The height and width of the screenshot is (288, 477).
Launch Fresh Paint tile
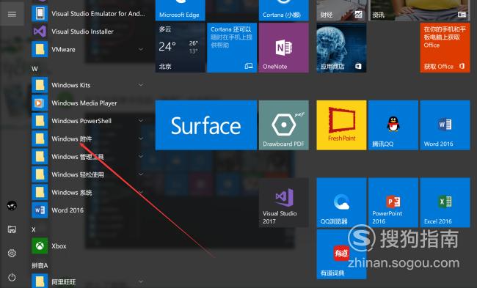[x=341, y=125]
